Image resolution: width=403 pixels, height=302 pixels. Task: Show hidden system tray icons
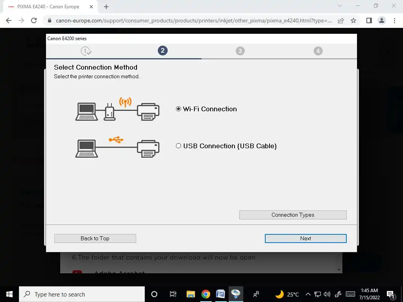[x=308, y=294]
